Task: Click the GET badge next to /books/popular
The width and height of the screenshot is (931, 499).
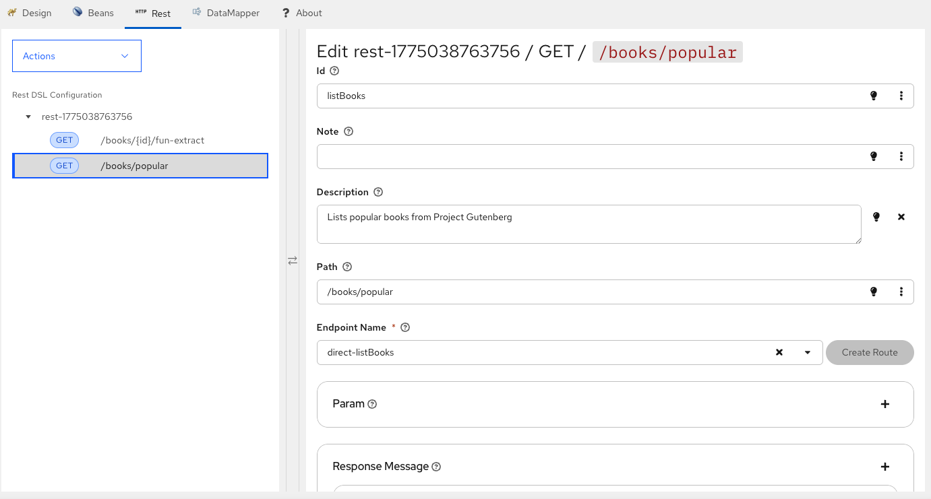Action: click(x=64, y=165)
